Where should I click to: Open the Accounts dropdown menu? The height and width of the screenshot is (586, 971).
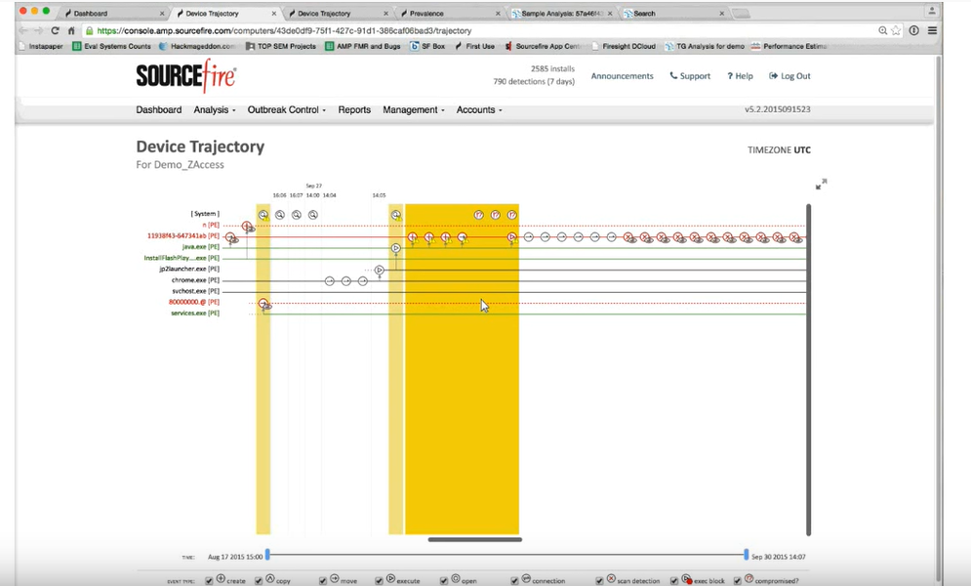[x=479, y=109]
